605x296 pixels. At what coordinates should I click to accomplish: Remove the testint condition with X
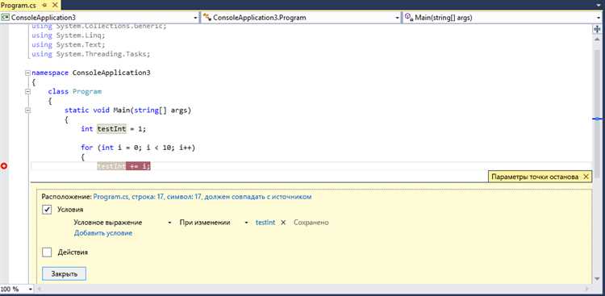click(283, 223)
